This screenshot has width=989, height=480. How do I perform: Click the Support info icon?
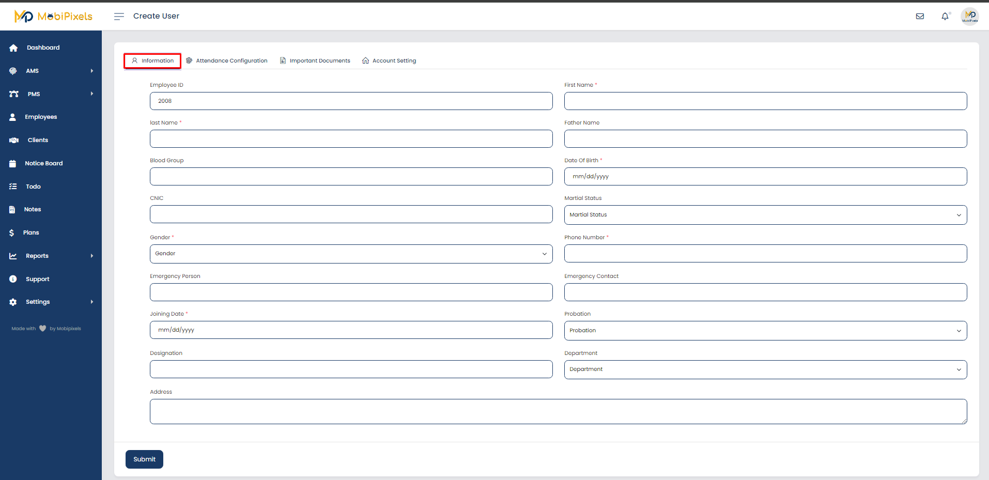click(13, 279)
